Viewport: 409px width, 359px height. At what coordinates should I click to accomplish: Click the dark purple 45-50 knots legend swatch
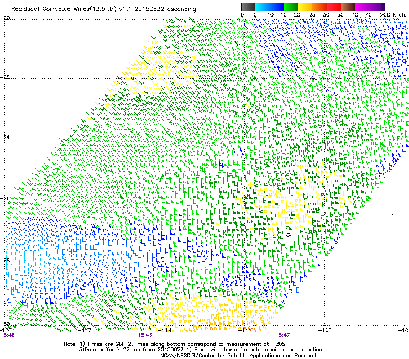pyautogui.click(x=377, y=7)
